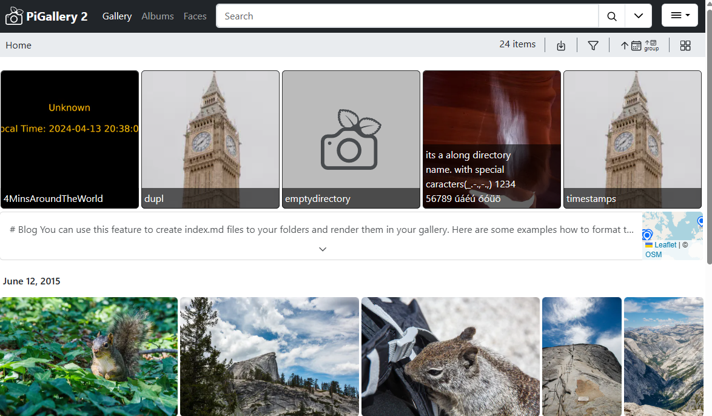Open the dupl folder thumbnail
The image size is (712, 416).
pos(210,139)
